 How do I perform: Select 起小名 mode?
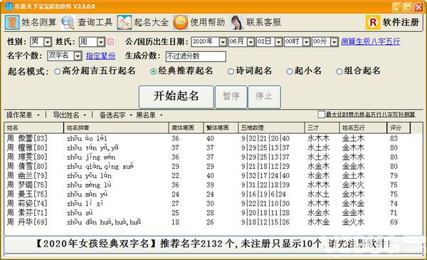click(290, 72)
